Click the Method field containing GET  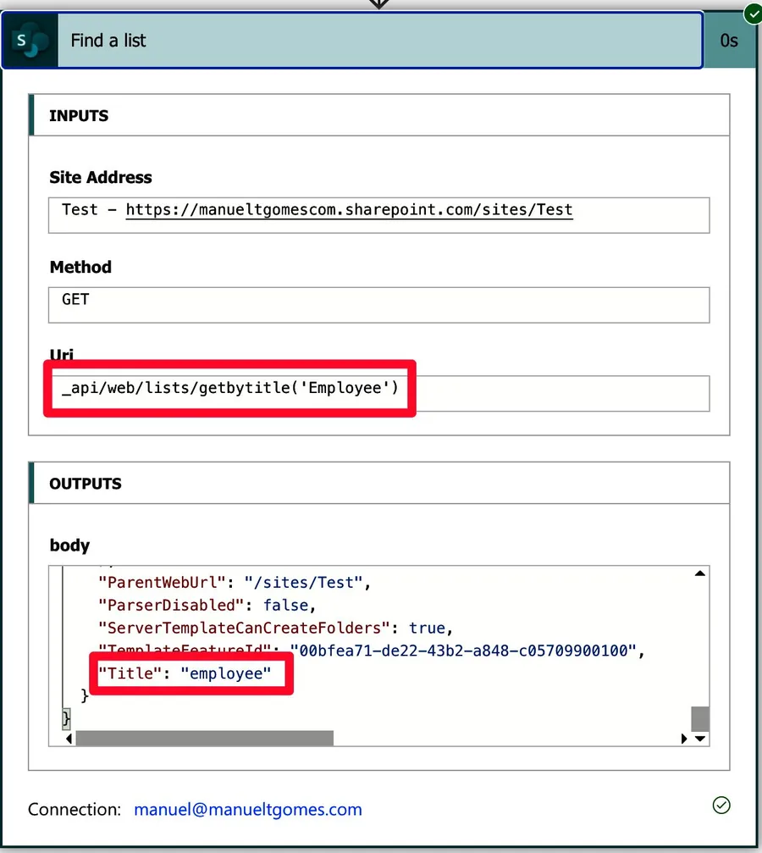coord(378,304)
